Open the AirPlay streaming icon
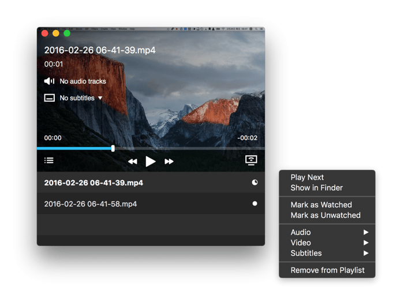The image size is (404, 287). [251, 160]
